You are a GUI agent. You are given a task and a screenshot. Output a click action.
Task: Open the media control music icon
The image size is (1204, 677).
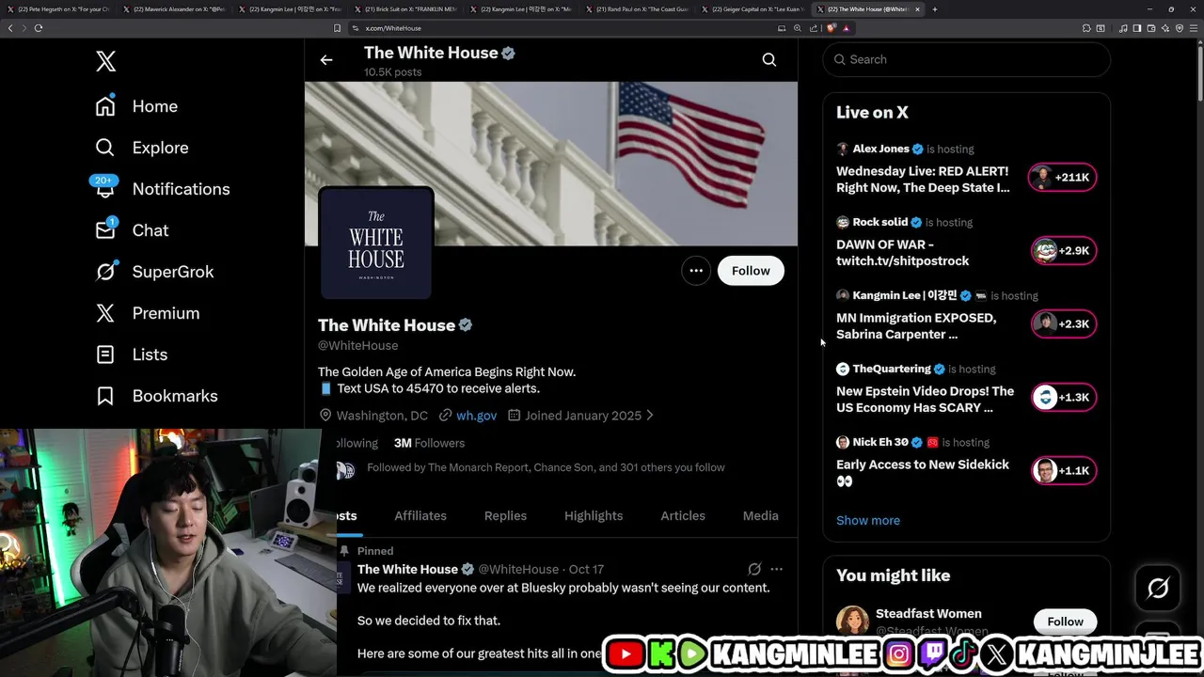(1123, 28)
